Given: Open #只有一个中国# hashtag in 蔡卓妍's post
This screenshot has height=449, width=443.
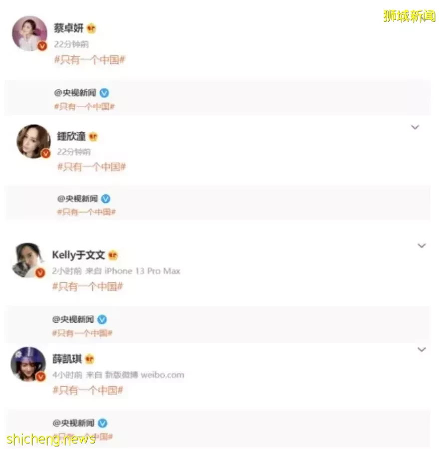Looking at the screenshot, I should pos(90,59).
